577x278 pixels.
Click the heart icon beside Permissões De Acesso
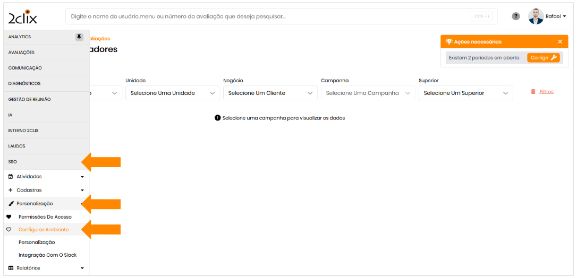9,217
